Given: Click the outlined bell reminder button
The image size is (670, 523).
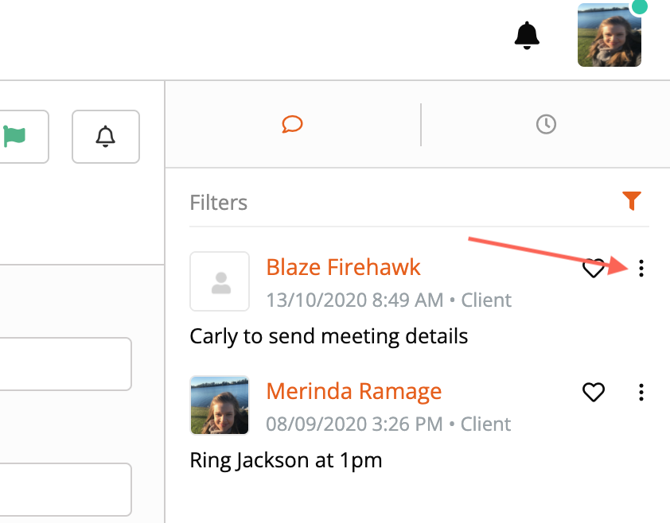Looking at the screenshot, I should (x=106, y=136).
